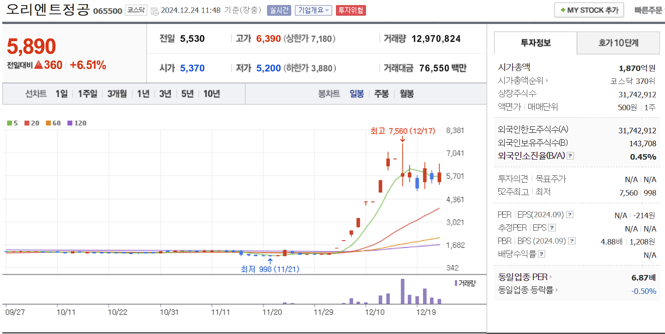Image resolution: width=665 pixels, height=334 pixels.
Task: Click the MY STOCK 추가 button
Action: pos(588,10)
